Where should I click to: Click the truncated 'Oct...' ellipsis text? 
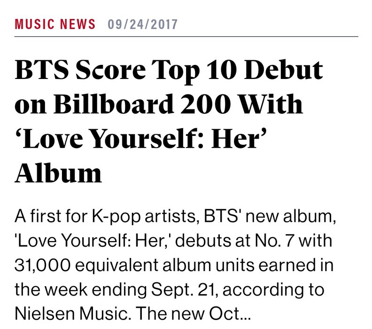229,313
